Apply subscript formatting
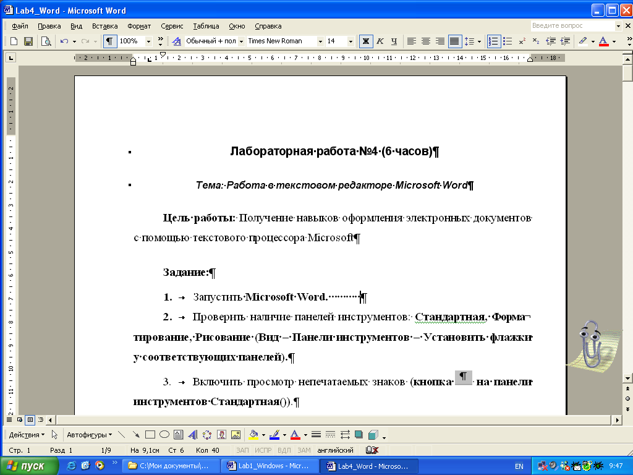The width and height of the screenshot is (633, 475). (536, 41)
